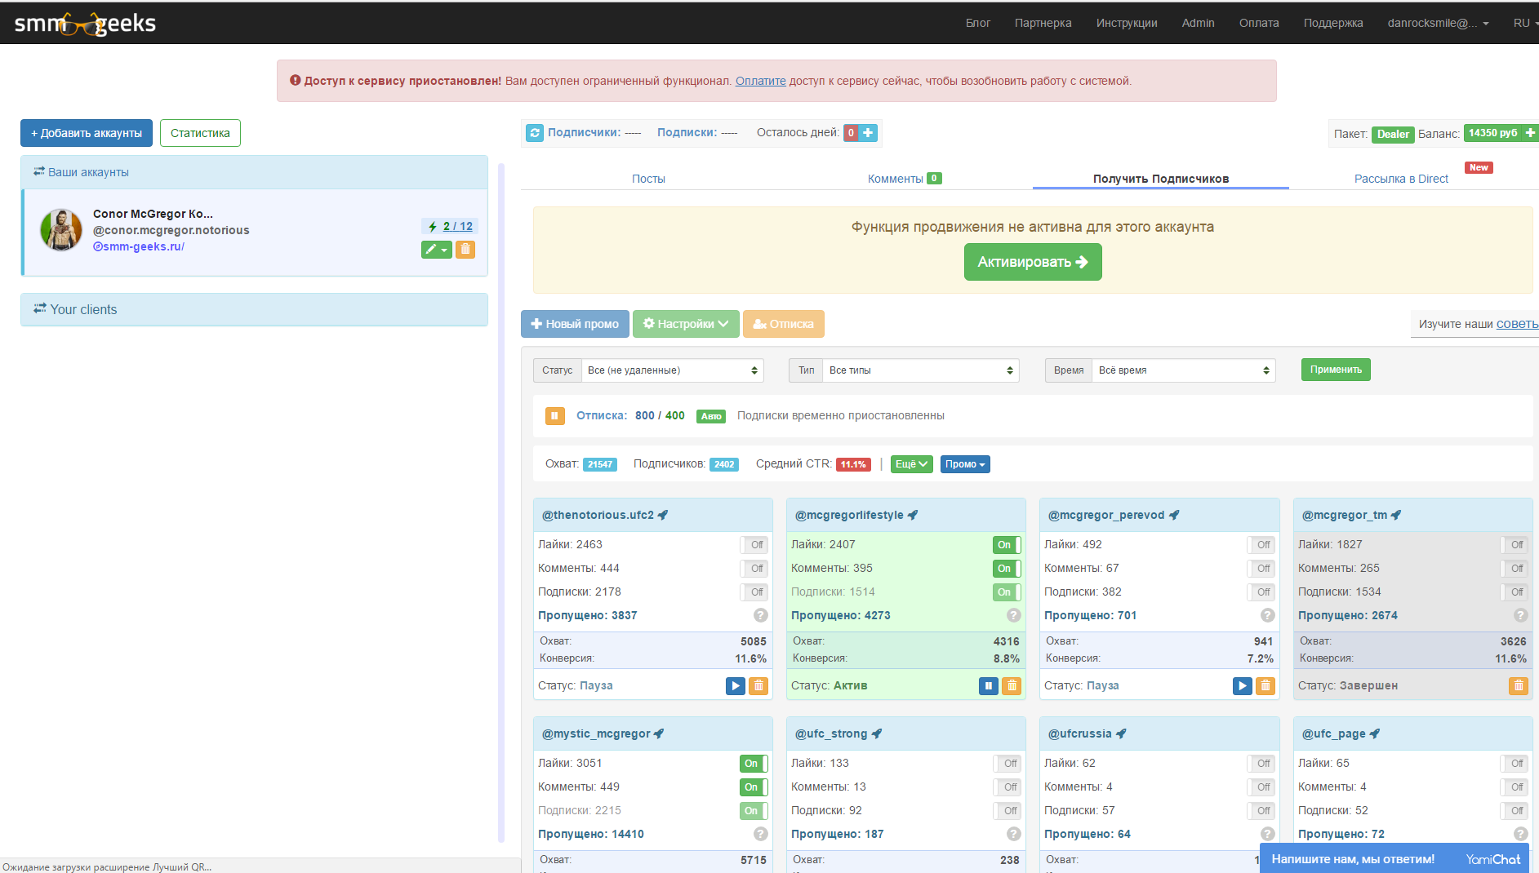Viewport: 1539px width, 873px height.
Task: Open Поддержка in the top menu
Action: pos(1333,23)
